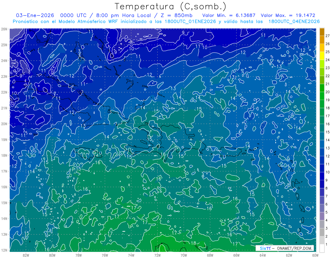Viewport: 335px width, 259px height.
Task: Click the latitude label "20N"
Action: click(4, 124)
